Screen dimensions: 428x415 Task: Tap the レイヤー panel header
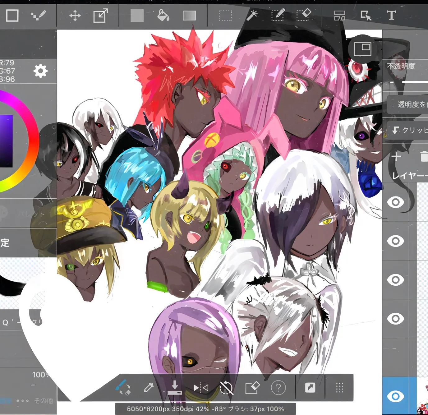click(x=410, y=176)
